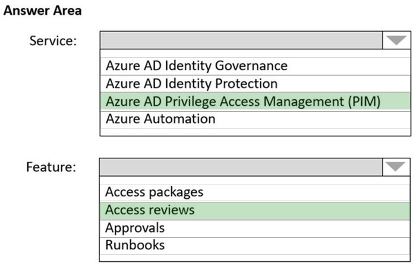Pick Azure AD Privilege Access Management (PIM)

242,101
